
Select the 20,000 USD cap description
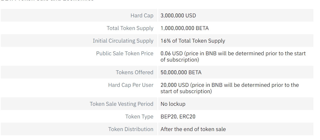coord(230,88)
